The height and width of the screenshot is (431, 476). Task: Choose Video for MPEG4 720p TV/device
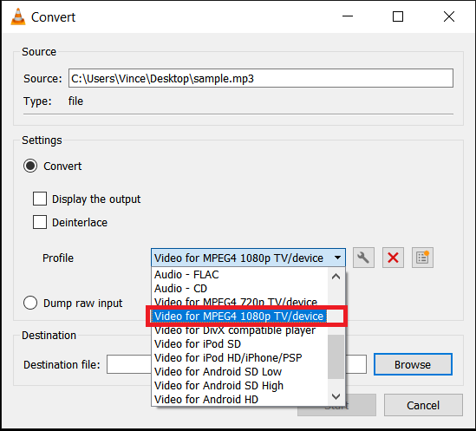click(239, 301)
